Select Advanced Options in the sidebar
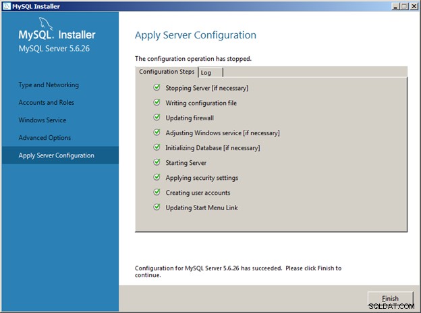The width and height of the screenshot is (421, 313). pyautogui.click(x=45, y=138)
